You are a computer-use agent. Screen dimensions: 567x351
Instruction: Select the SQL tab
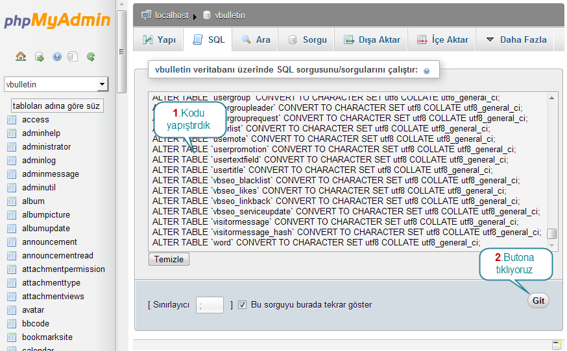coord(209,40)
